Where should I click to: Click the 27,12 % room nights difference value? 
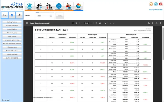102,70
